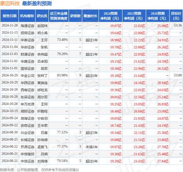Screen dimensions: 183x172
Task: Select the 2026预测净利润 column header
Action: click(x=158, y=16)
